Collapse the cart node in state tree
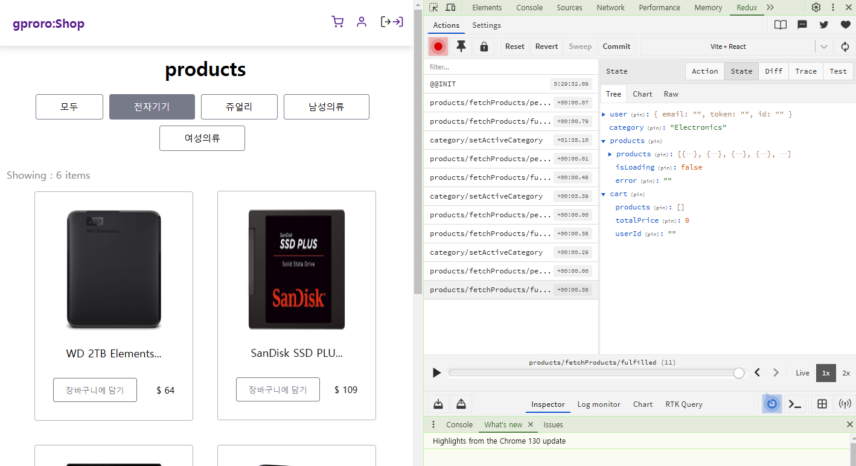Screen dimensions: 856x466 click(604, 194)
